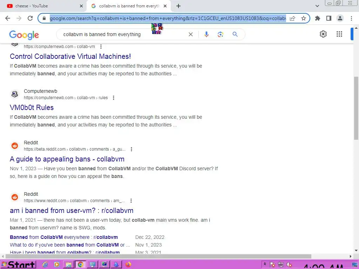Open the extensions puzzle icon

click(318, 18)
